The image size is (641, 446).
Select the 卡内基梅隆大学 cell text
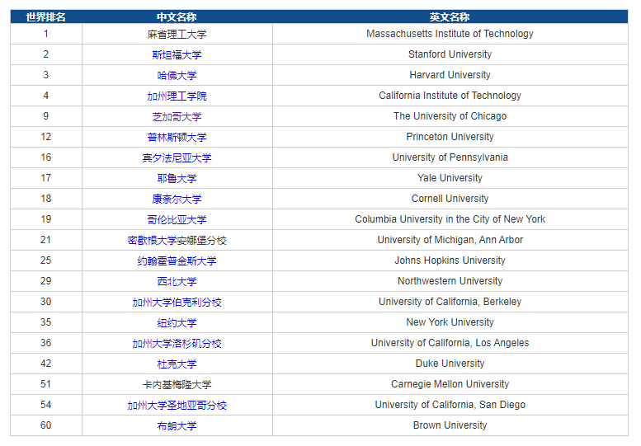point(177,384)
